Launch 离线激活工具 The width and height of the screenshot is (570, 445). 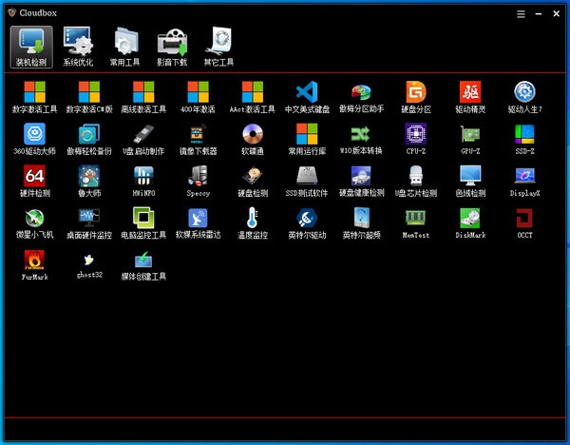tap(143, 97)
